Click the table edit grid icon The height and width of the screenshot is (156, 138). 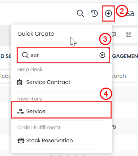point(128,35)
